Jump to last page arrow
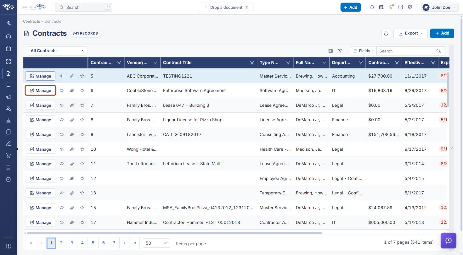The height and width of the screenshot is (255, 463). [x=135, y=243]
